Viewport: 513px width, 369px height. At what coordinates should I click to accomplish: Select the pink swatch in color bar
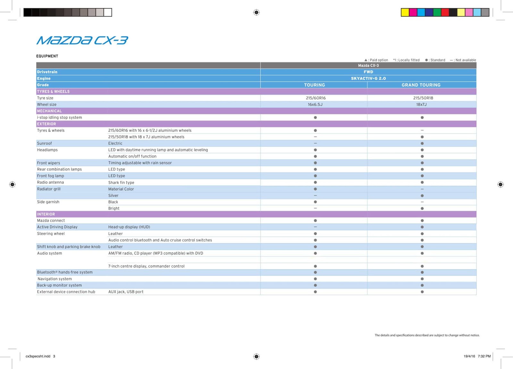pos(469,13)
